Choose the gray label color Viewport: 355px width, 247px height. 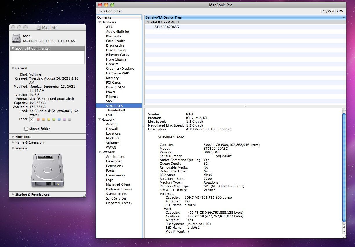[70, 119]
